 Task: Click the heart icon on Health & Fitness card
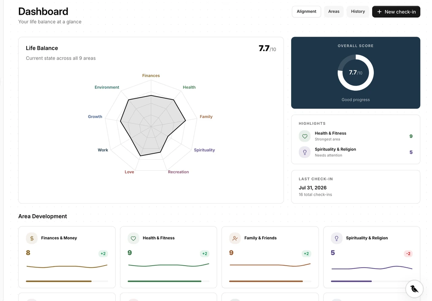point(133,238)
